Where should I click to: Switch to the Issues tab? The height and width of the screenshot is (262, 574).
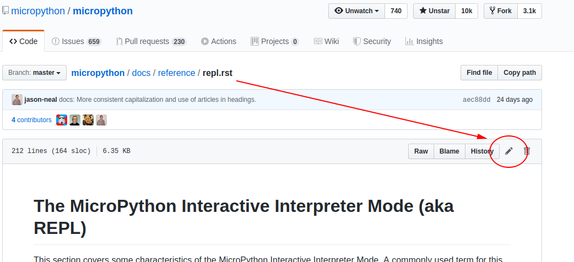77,41
